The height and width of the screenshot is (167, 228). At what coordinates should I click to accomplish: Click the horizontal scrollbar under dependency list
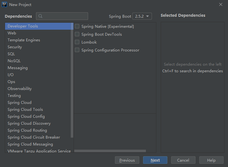(x=110, y=151)
